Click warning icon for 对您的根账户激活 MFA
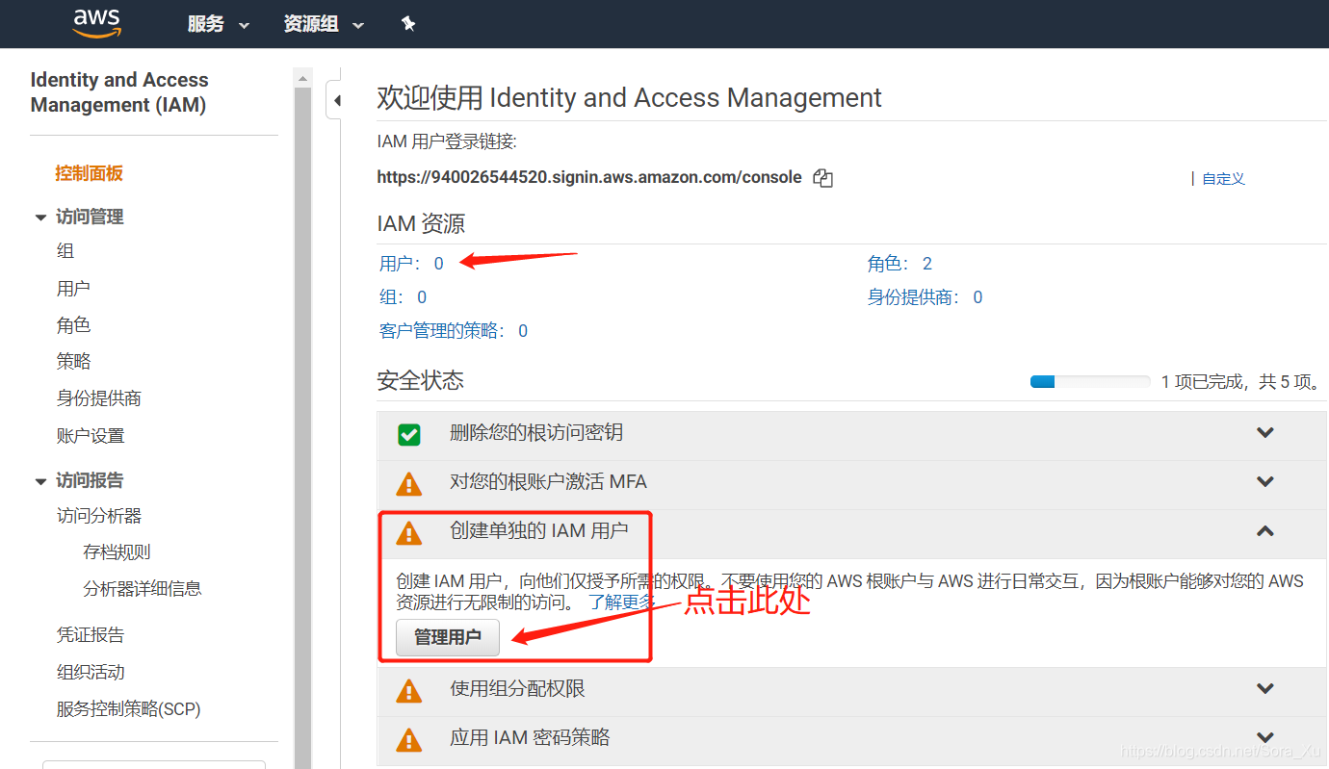The width and height of the screenshot is (1329, 769). point(409,483)
